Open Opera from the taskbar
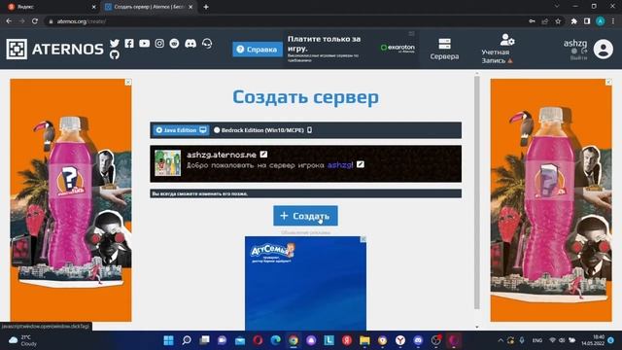Viewport: 622px width, 350px height. click(258, 340)
